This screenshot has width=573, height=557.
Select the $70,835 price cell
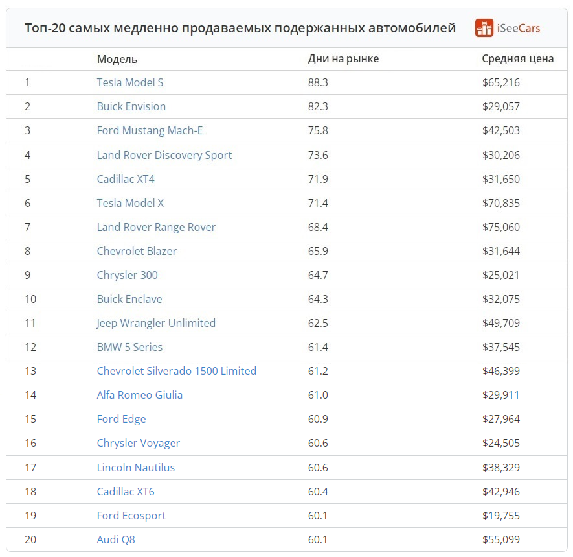[501, 203]
